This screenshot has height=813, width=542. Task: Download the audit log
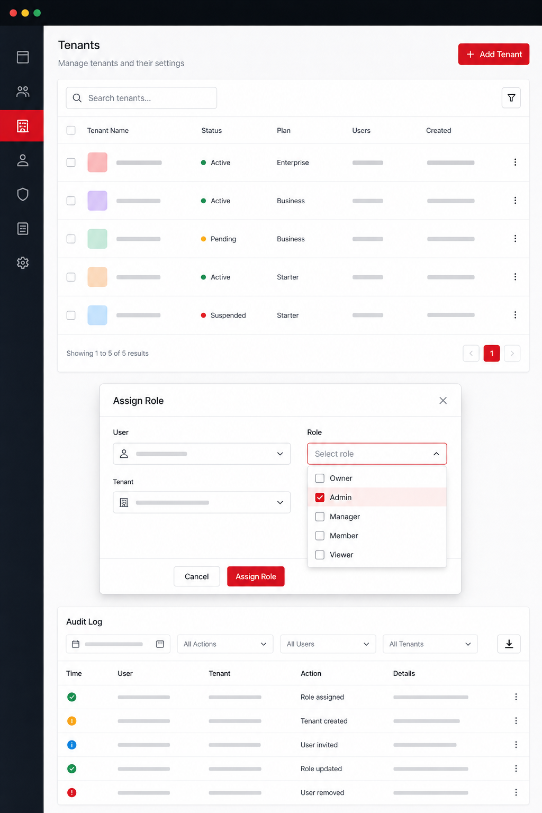(x=509, y=644)
